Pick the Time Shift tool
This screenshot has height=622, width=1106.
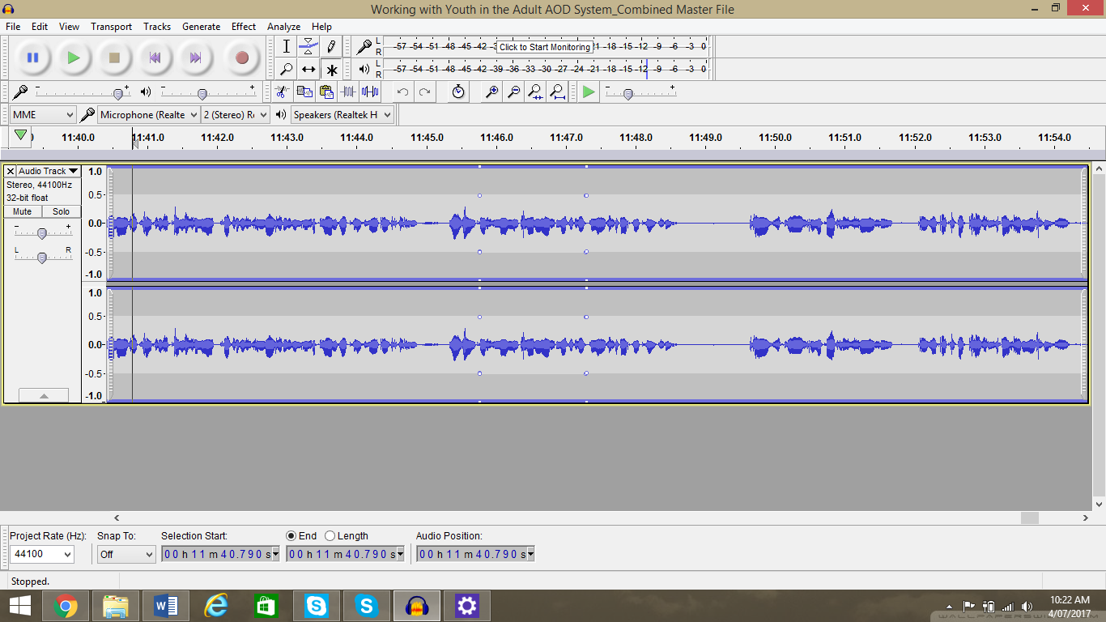coord(308,69)
